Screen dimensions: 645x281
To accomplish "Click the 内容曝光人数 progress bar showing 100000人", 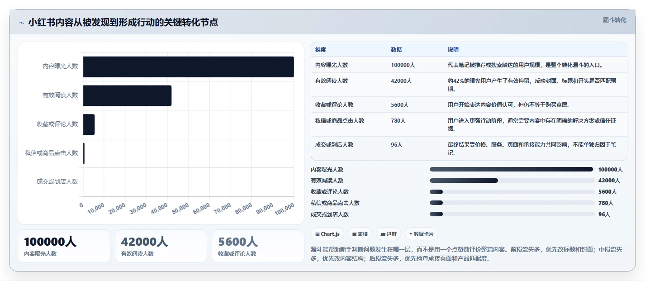I will 512,169.
